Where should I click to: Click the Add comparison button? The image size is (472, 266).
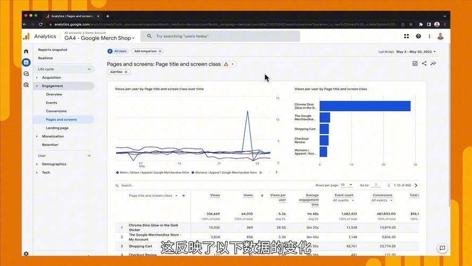[x=147, y=52]
